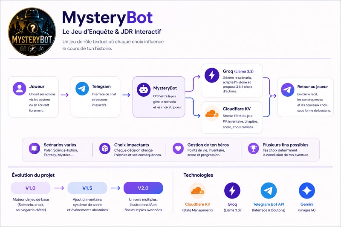Select the V2.0 version pill
Viewport: 341px width, 227px height.
pyautogui.click(x=143, y=188)
